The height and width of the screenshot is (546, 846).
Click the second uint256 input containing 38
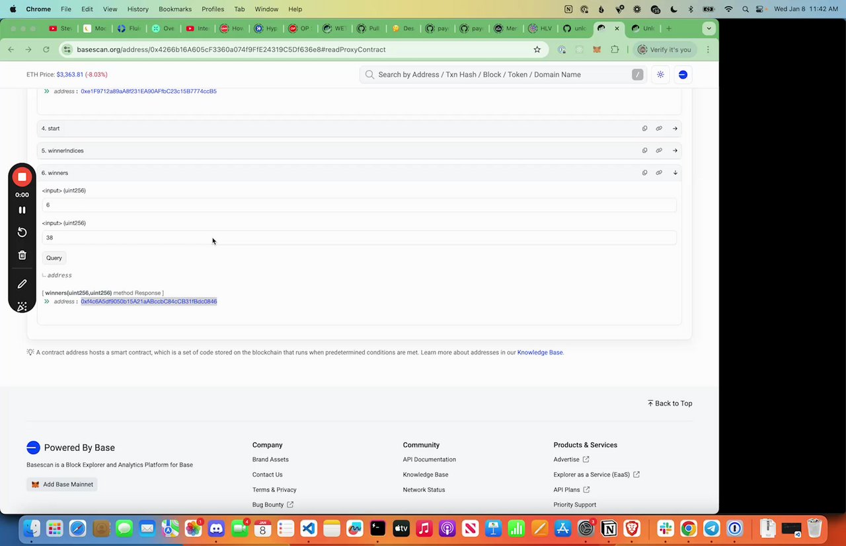(359, 238)
